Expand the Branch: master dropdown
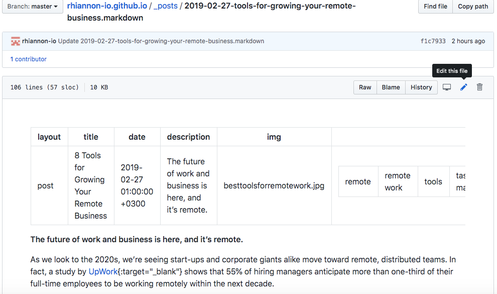This screenshot has width=497, height=294. coord(32,7)
